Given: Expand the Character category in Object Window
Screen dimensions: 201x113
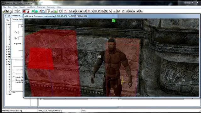Looking at the screenshot, I should 7,49.
